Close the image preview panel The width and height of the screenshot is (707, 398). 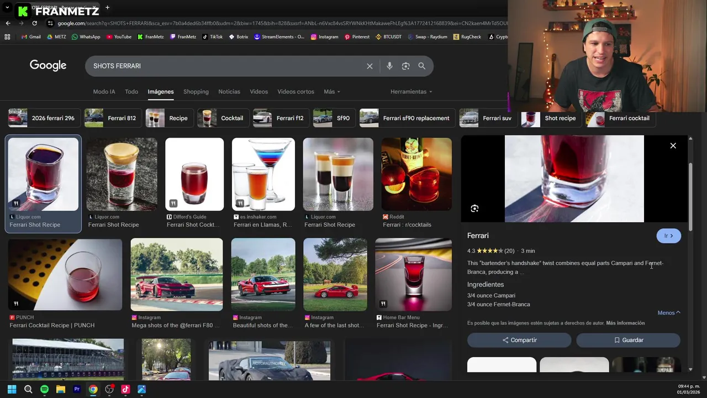673,145
